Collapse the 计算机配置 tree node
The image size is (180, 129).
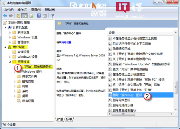(x=5, y=28)
